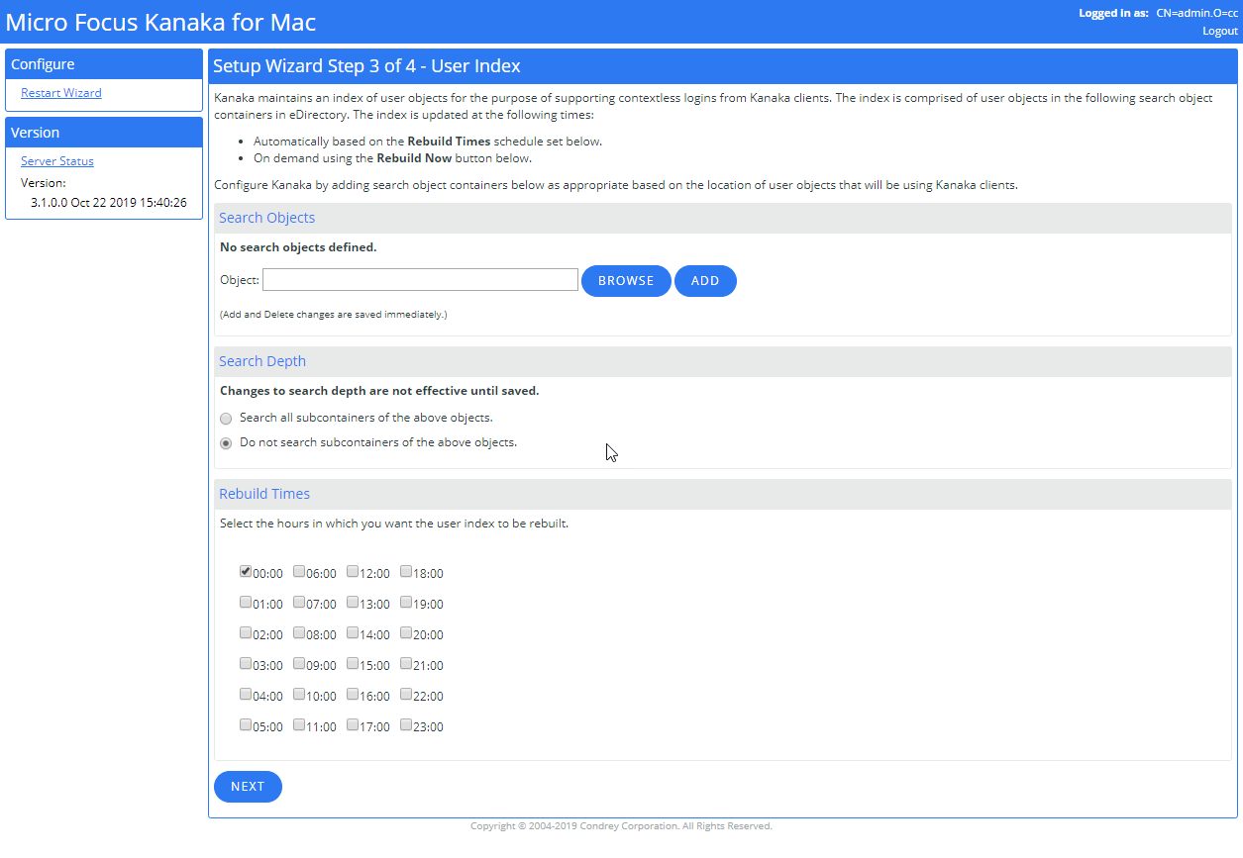1243x858 pixels.
Task: Click the Configure panel header
Action: click(104, 64)
